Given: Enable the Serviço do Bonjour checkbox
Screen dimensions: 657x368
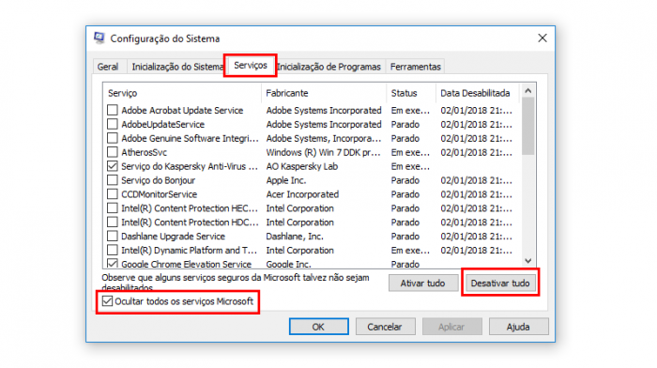Looking at the screenshot, I should [113, 180].
